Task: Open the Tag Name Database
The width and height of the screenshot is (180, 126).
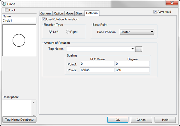Action: 19,120
